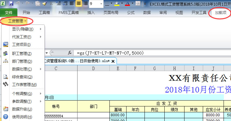
Task: Open the undo history dropdown
Action: pyautogui.click(x=22, y=3)
